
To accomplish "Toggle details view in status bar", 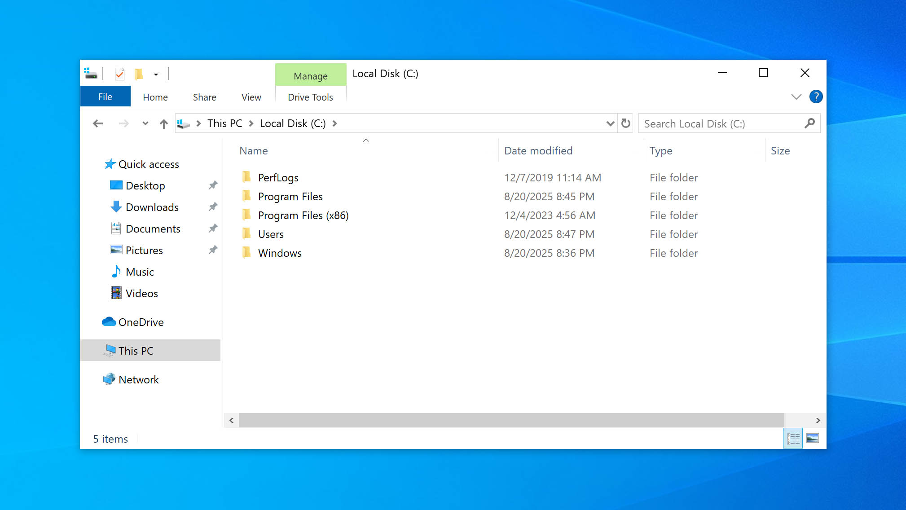I will pyautogui.click(x=793, y=438).
